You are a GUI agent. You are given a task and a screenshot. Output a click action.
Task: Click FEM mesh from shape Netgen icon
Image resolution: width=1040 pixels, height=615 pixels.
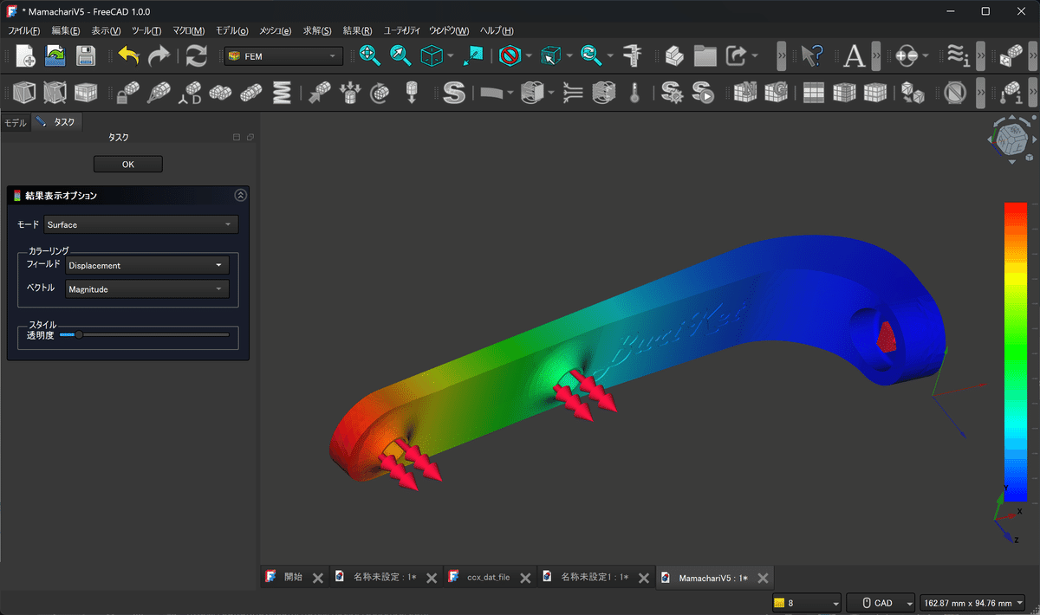click(x=745, y=92)
